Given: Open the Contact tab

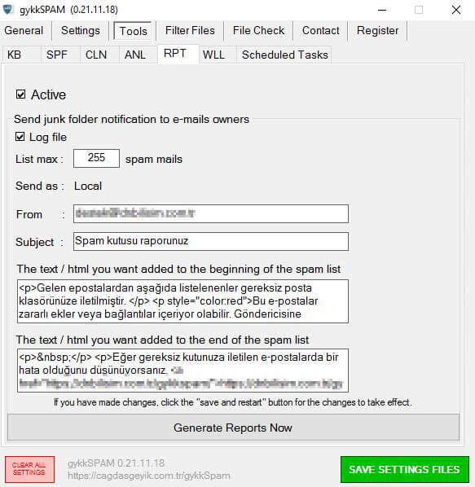Looking at the screenshot, I should pyautogui.click(x=320, y=31).
